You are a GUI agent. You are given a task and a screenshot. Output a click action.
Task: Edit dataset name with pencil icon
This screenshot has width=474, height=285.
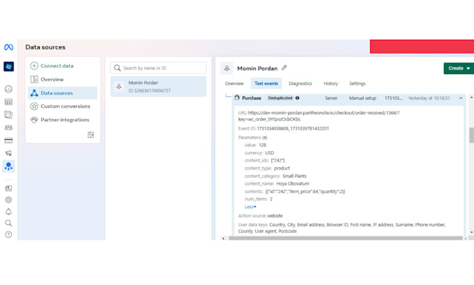(284, 68)
